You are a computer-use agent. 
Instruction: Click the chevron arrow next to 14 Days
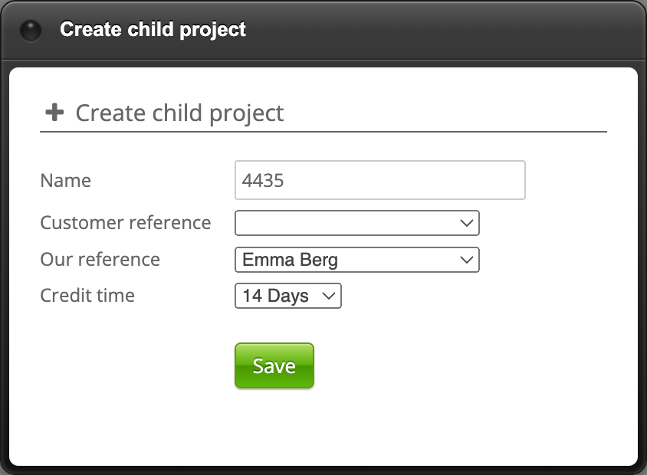pyautogui.click(x=329, y=296)
